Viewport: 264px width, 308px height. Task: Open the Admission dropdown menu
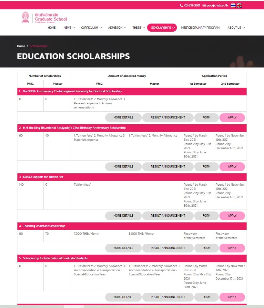point(117,28)
